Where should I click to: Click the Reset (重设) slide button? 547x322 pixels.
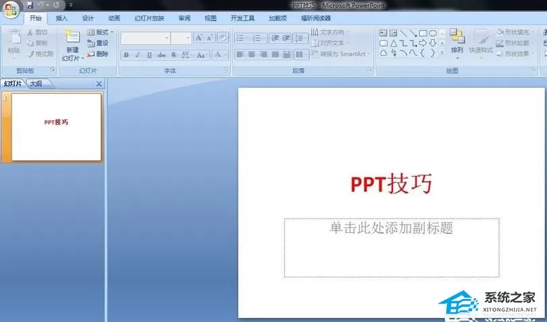98,43
